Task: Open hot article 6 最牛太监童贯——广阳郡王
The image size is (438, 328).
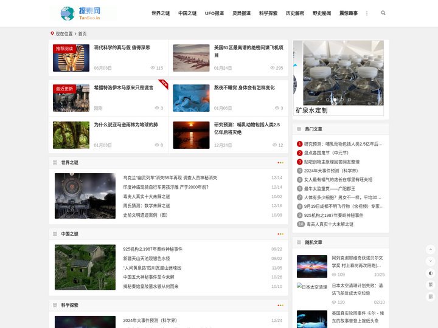Action: (330, 189)
